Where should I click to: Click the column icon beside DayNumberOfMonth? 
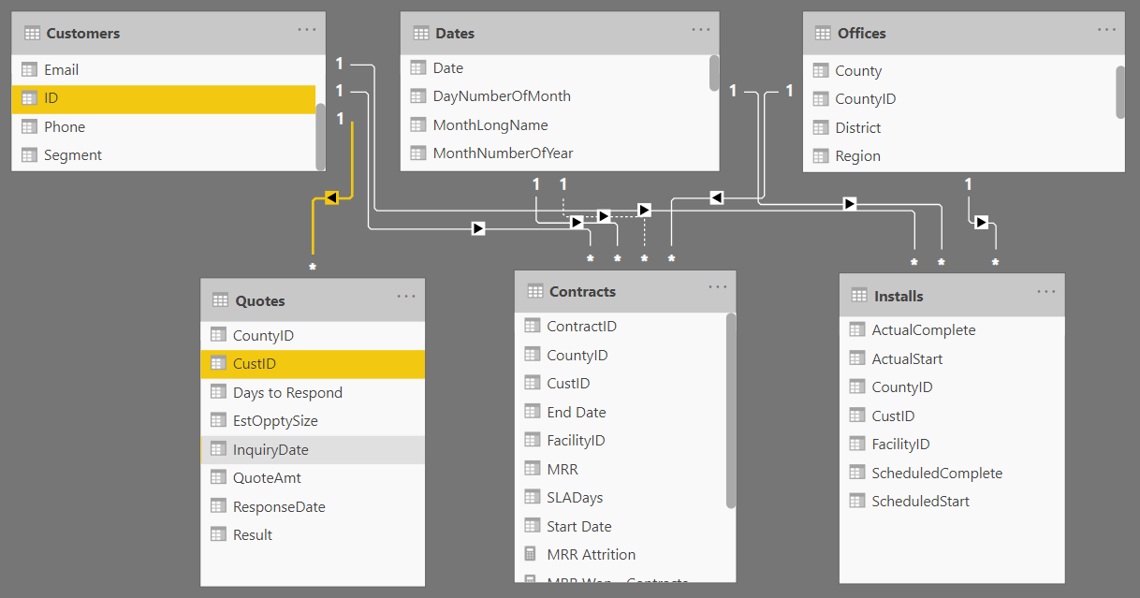coord(418,95)
